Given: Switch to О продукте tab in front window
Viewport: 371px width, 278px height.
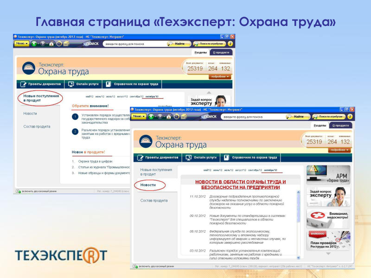Looking at the screenshot, I should 340,126.
